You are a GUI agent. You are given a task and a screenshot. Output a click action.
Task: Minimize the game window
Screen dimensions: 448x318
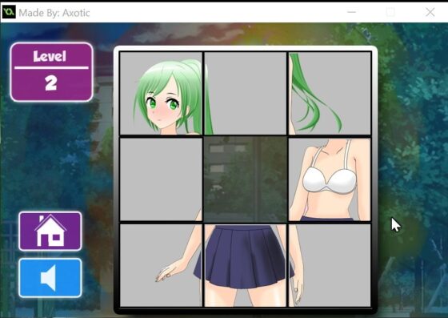click(351, 12)
